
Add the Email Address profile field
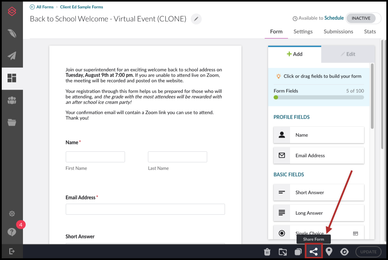319,155
